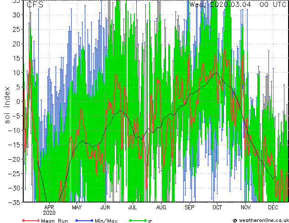The image size is (289, 223).
Task: Click the CFS model label
Action: click(35, 5)
